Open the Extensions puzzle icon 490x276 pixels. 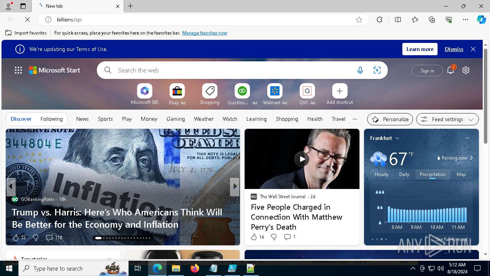coord(379,20)
